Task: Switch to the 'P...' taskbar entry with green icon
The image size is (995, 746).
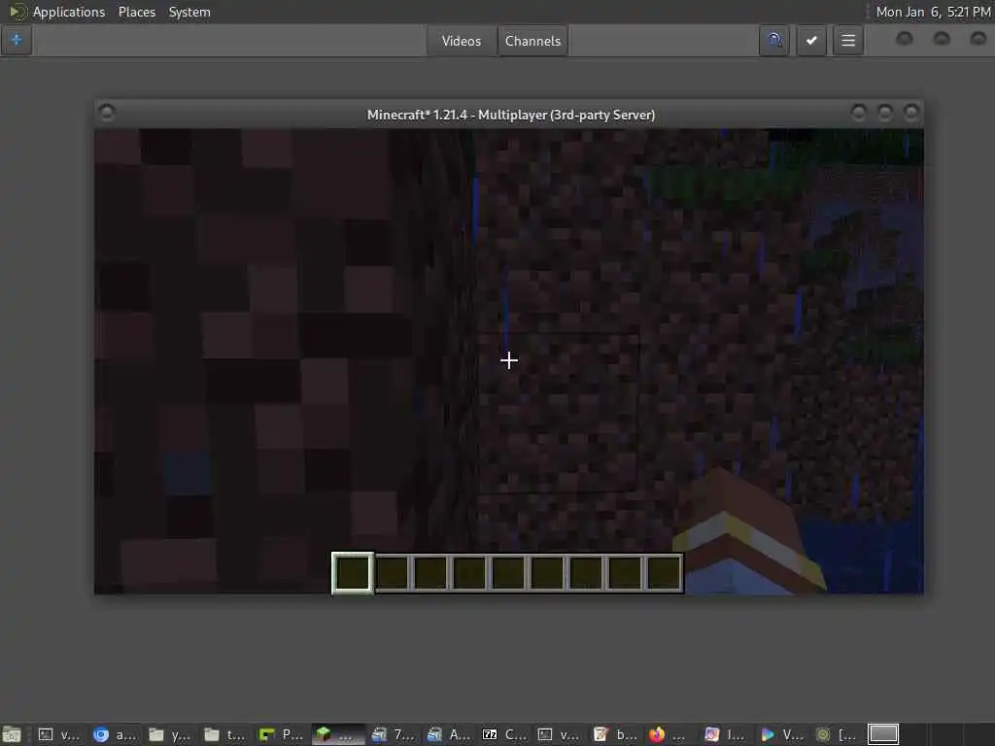Action: pyautogui.click(x=281, y=734)
